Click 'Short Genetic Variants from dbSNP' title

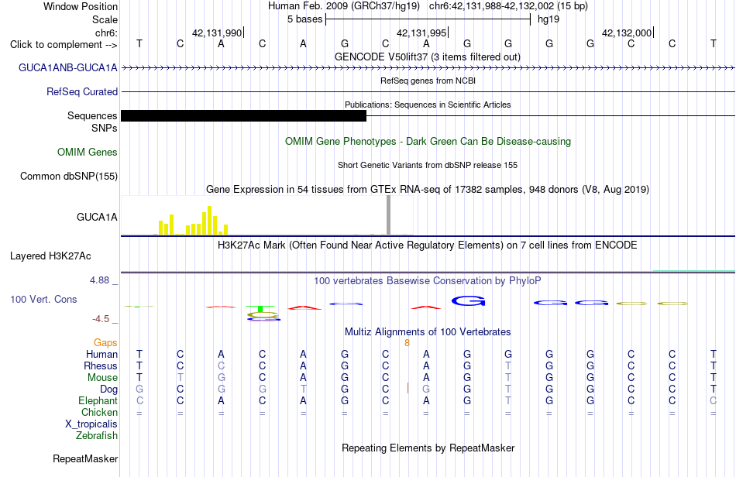click(x=428, y=165)
